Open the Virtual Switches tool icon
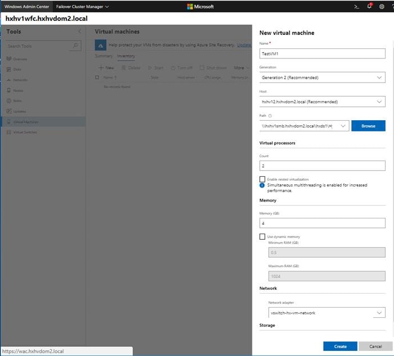The image size is (394, 356). (9, 132)
